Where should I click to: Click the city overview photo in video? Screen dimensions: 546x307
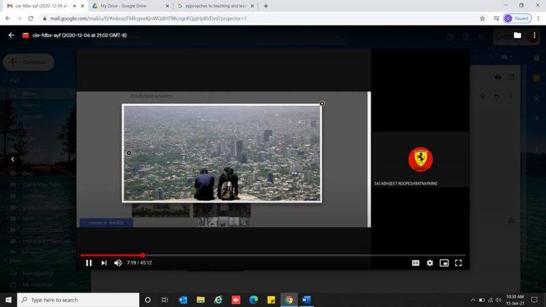click(x=222, y=153)
